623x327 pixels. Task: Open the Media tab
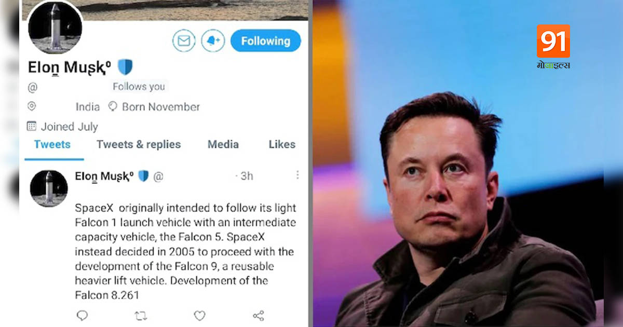coord(223,144)
